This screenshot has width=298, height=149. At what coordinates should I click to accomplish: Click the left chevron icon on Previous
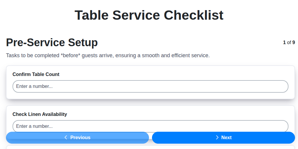pyautogui.click(x=66, y=137)
